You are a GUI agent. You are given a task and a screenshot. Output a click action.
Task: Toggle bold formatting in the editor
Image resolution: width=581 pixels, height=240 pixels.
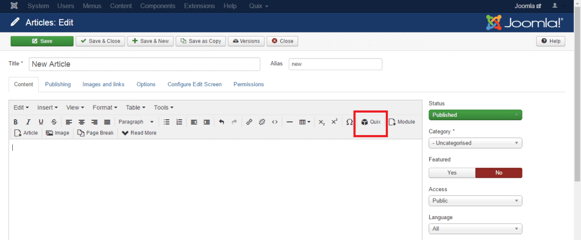click(x=16, y=122)
